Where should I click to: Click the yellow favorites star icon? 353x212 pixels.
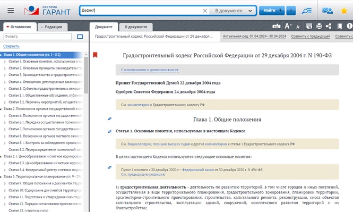[344, 11]
